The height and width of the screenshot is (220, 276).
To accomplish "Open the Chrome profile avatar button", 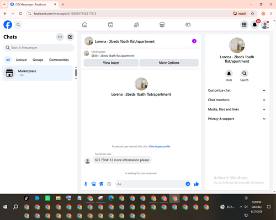I will pyautogui.click(x=263, y=14).
